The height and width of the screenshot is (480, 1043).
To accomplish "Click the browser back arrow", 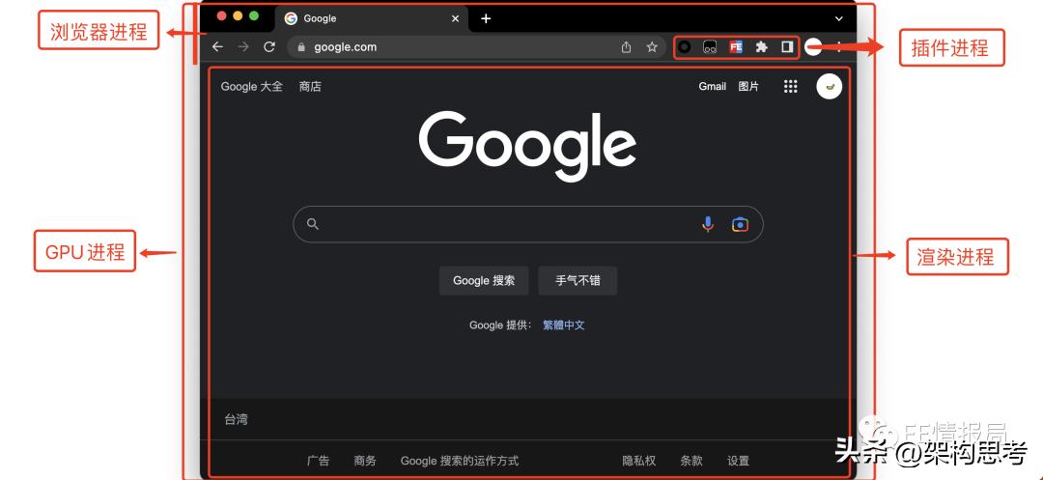I will coord(217,46).
